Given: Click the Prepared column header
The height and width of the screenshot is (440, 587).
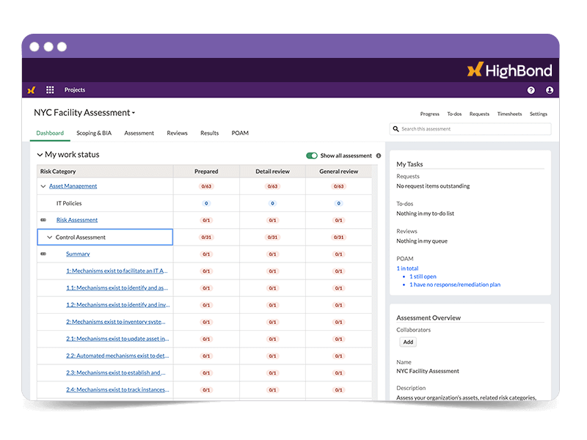Looking at the screenshot, I should 206,172.
